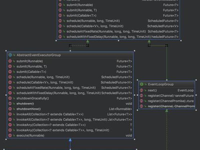Click the interface icon beside EventLoopGroup

141,84
